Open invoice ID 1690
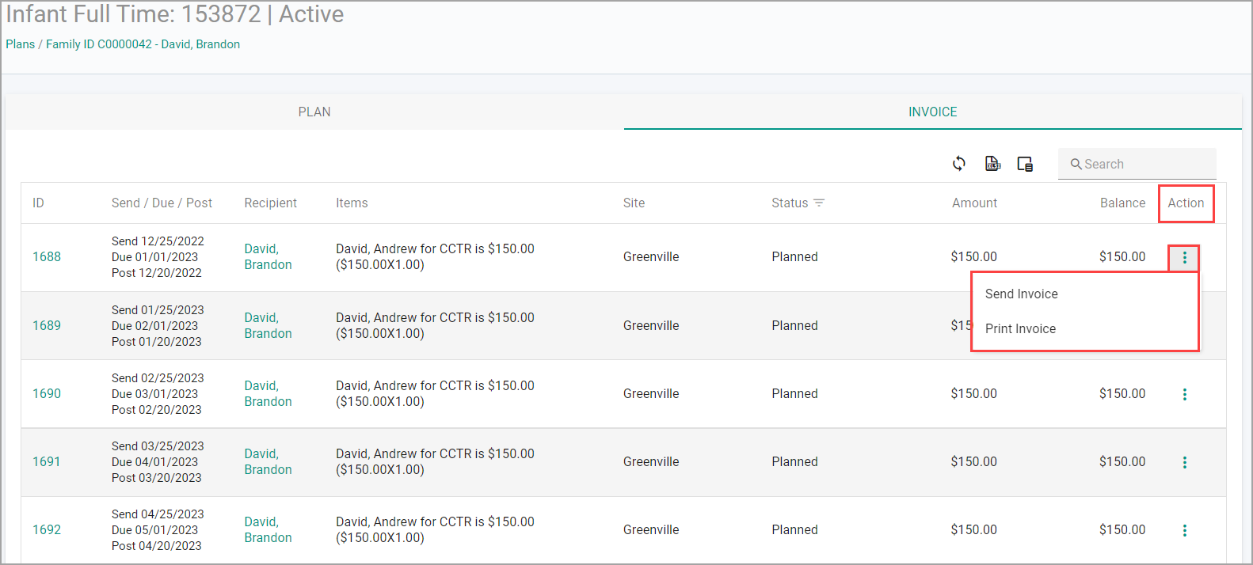1253x565 pixels. pos(47,393)
